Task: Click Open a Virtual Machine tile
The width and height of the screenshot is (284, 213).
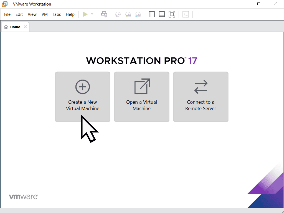Action: tap(142, 97)
